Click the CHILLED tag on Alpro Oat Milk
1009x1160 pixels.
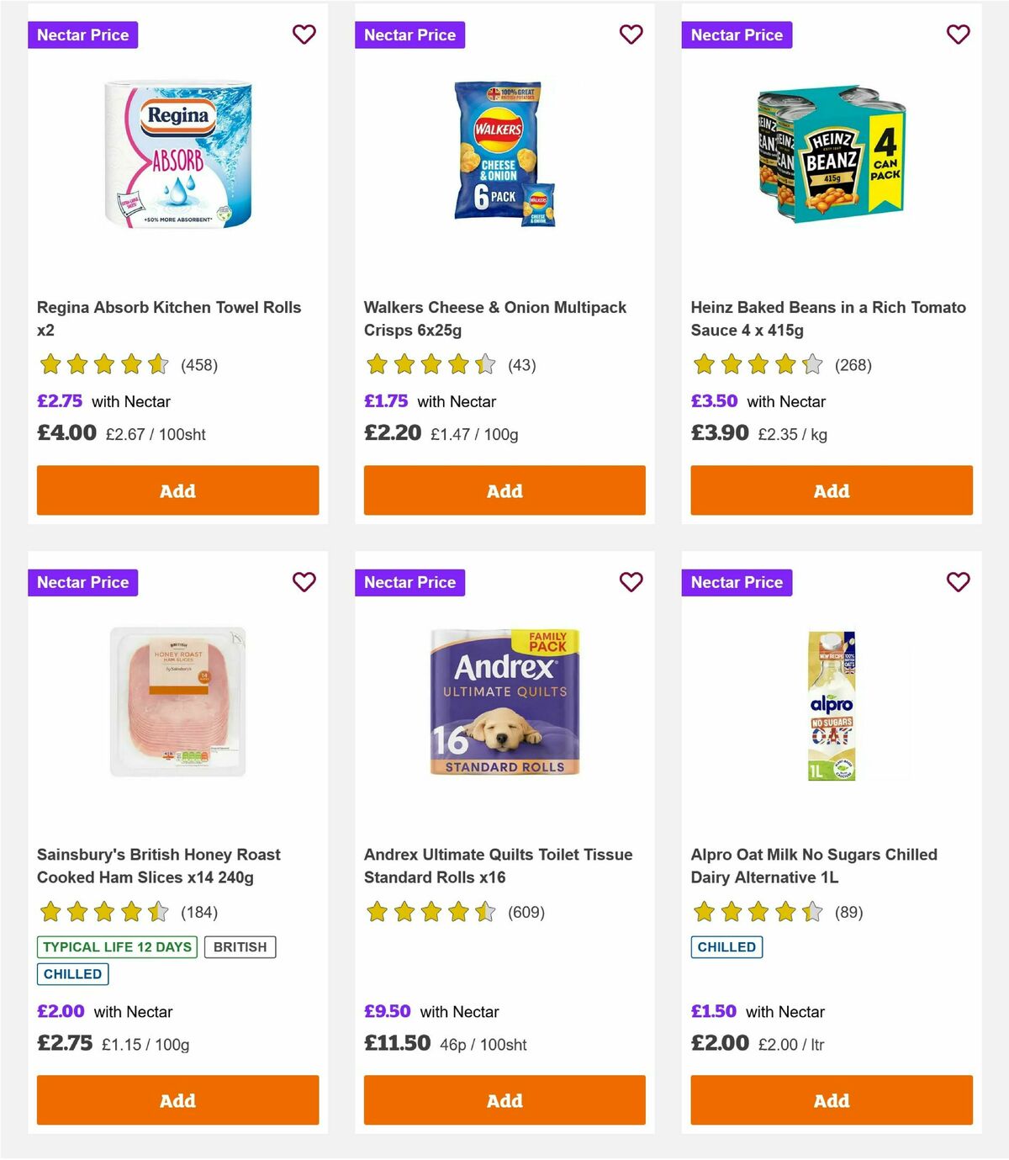[x=726, y=946]
